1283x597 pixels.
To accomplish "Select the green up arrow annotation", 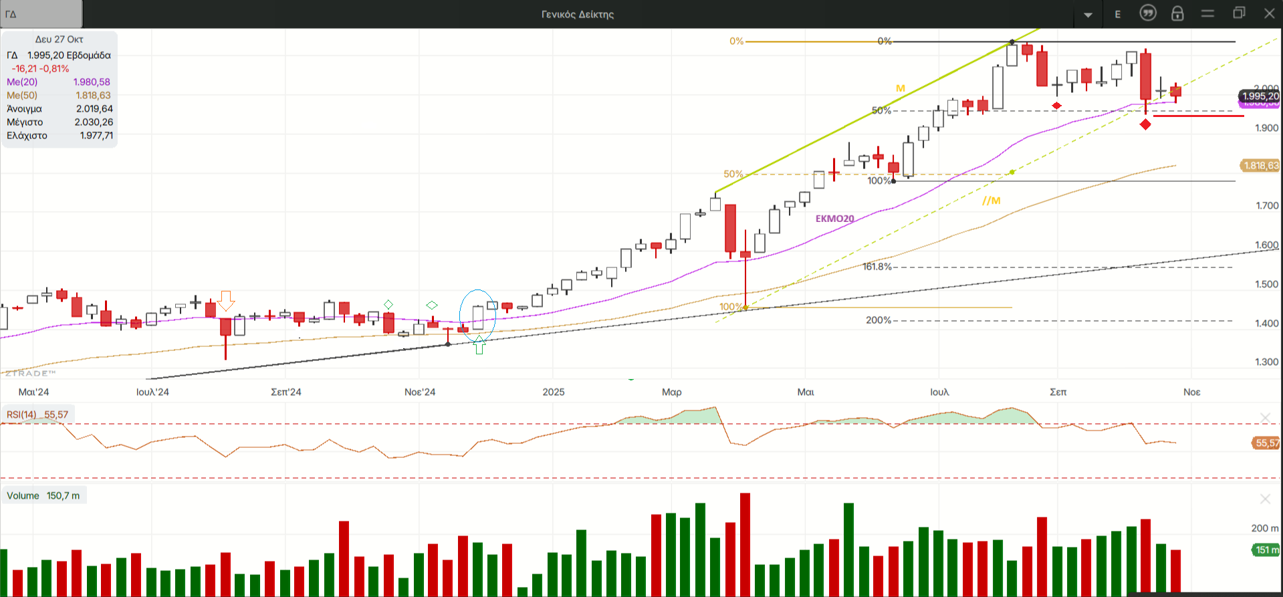I will point(479,345).
